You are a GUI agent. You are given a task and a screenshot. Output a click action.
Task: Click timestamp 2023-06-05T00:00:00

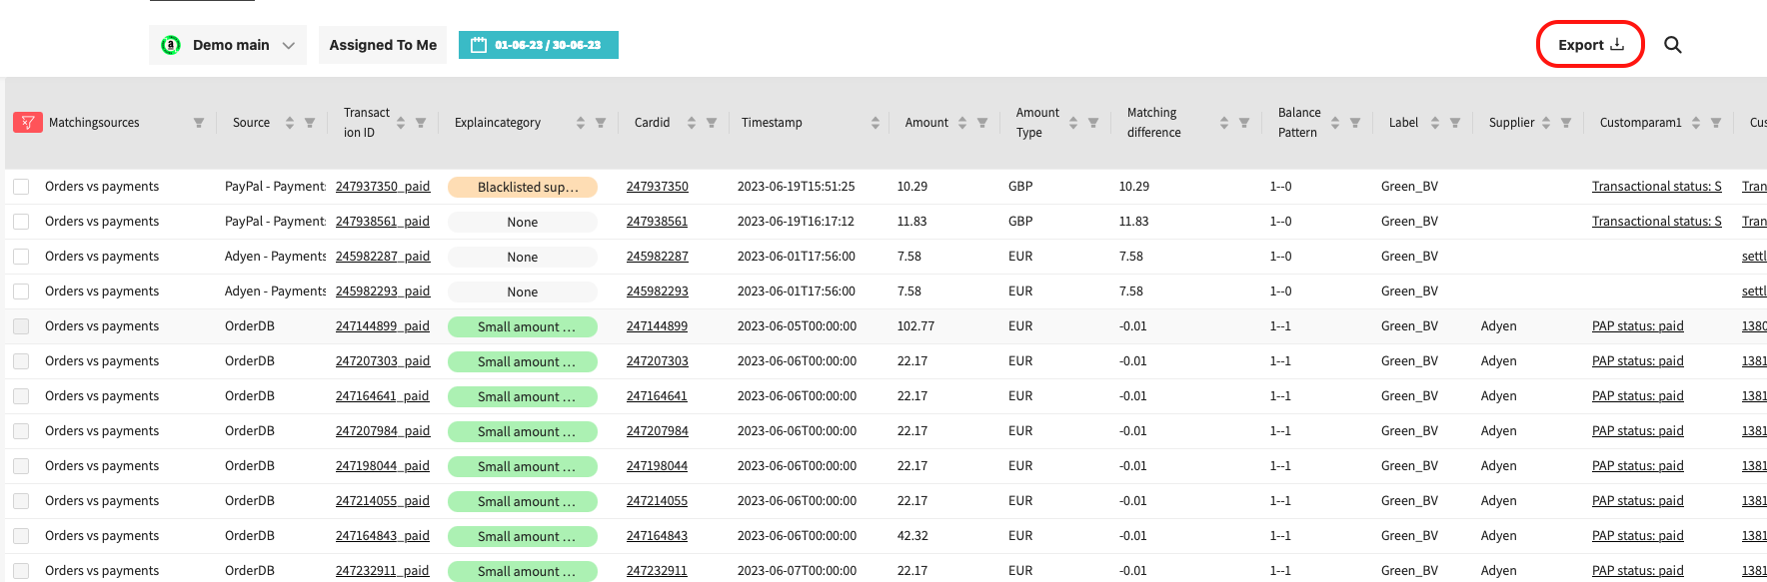[797, 326]
